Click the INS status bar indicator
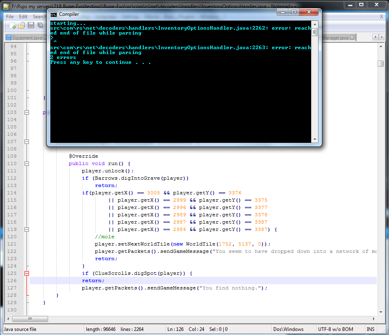Viewport: 389px width, 335px height. coord(370,329)
